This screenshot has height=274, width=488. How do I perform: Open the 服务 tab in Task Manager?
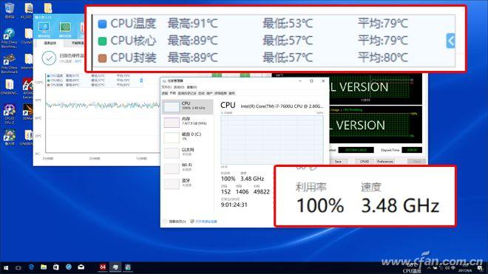click(231, 93)
